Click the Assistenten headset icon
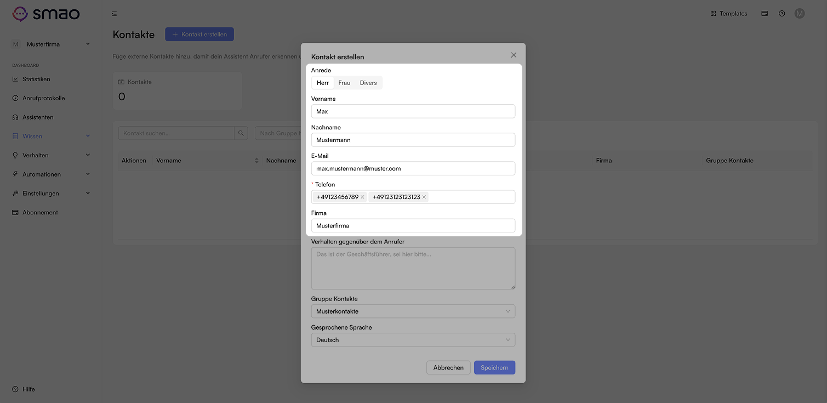The height and width of the screenshot is (403, 827). [15, 117]
